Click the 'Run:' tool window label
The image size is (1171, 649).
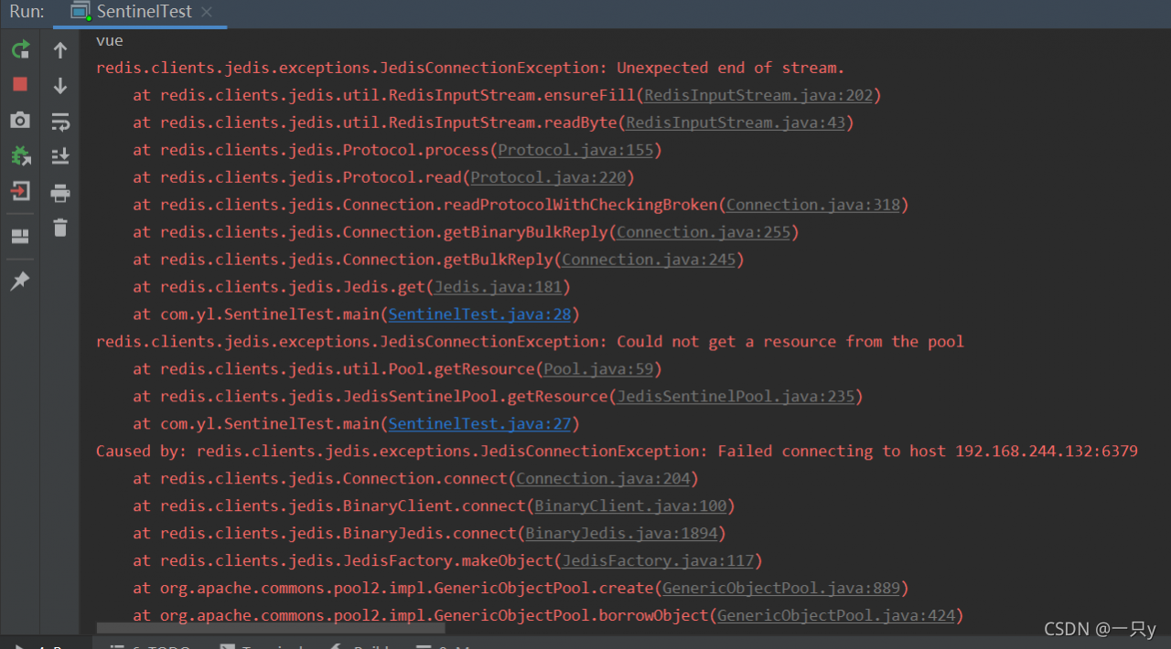coord(27,12)
